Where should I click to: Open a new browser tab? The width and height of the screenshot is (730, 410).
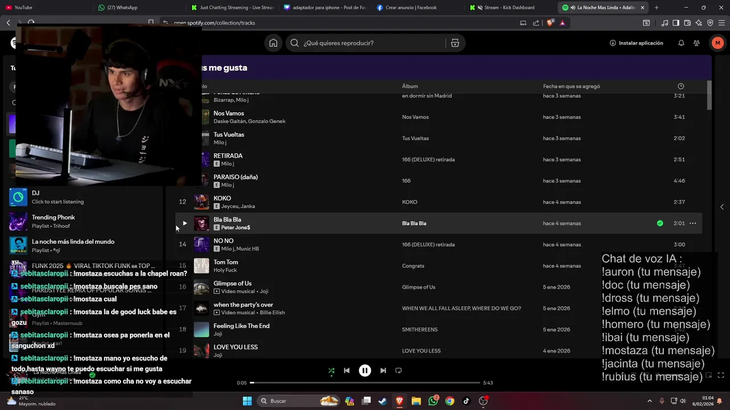(x=656, y=7)
